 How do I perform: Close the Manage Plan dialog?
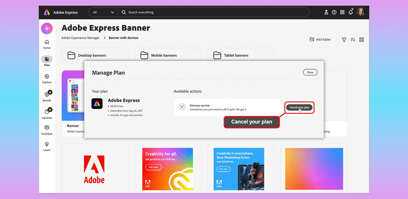[310, 72]
